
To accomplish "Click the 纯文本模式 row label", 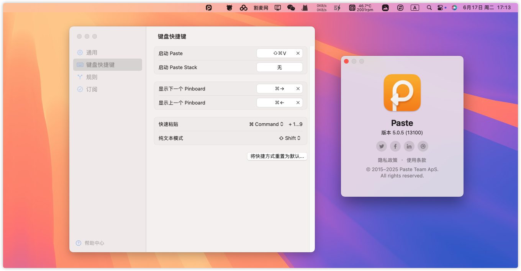I will click(171, 138).
